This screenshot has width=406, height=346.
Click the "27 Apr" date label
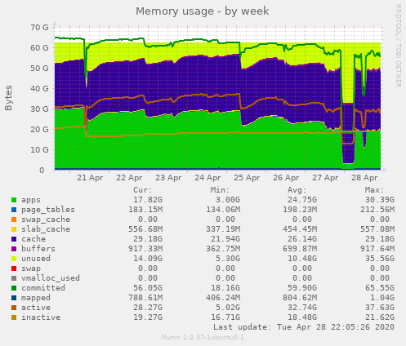[325, 178]
